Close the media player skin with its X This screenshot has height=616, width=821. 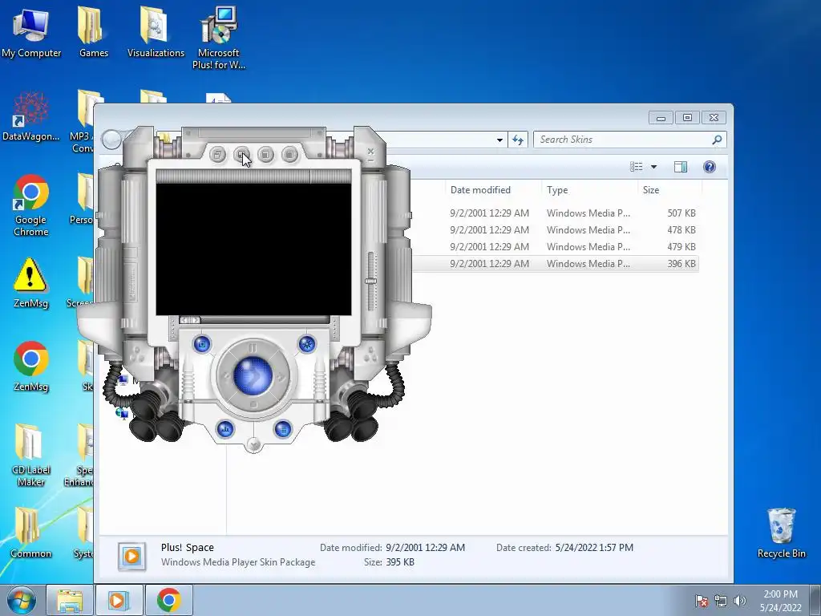[370, 152]
